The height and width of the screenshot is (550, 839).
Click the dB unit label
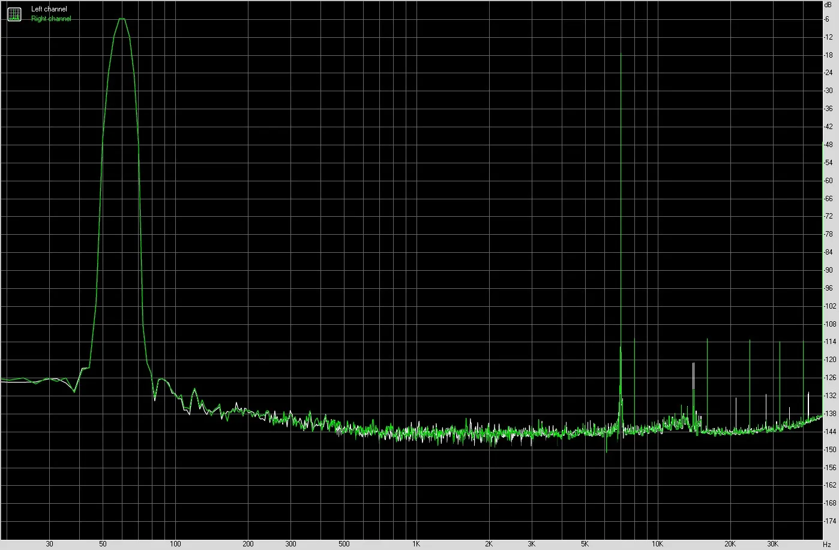coord(826,4)
